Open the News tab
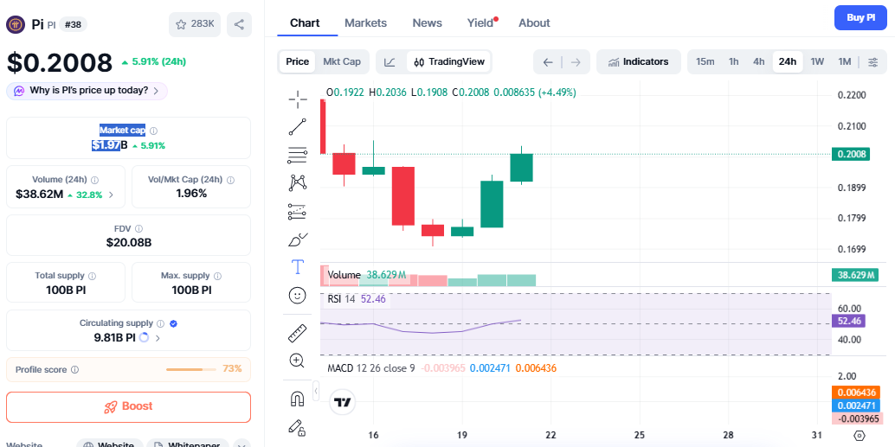 (x=427, y=22)
